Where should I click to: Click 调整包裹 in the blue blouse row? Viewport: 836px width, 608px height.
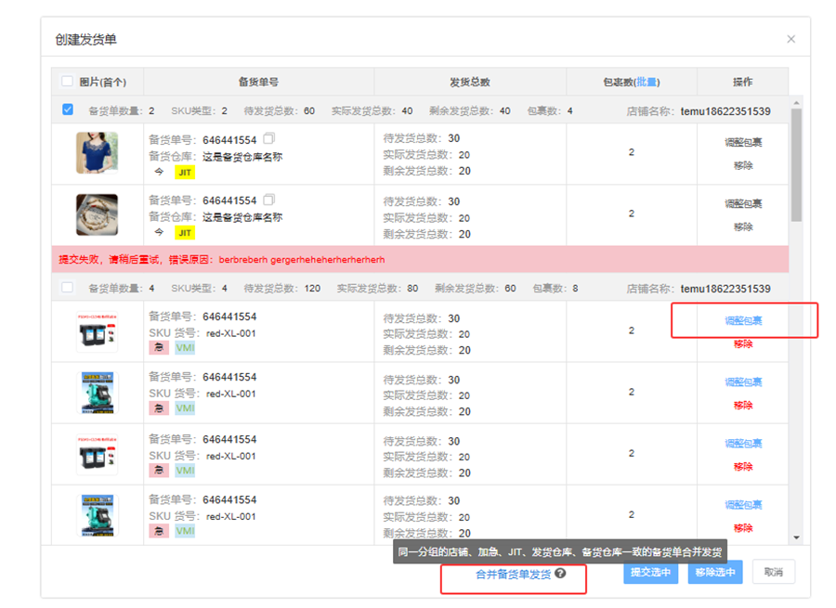point(743,142)
